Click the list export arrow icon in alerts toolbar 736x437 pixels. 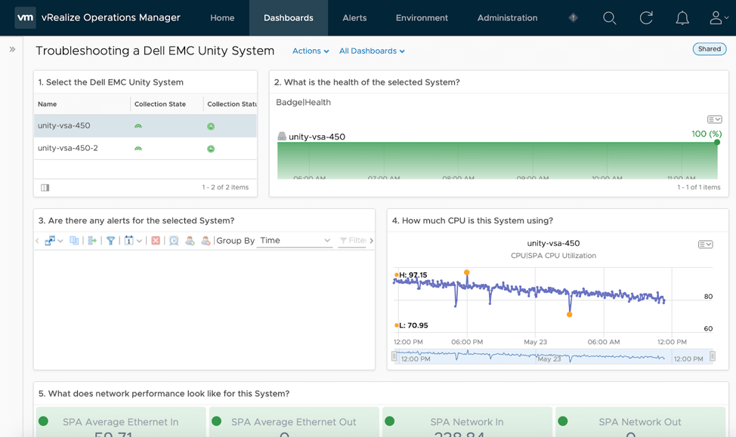pos(92,241)
